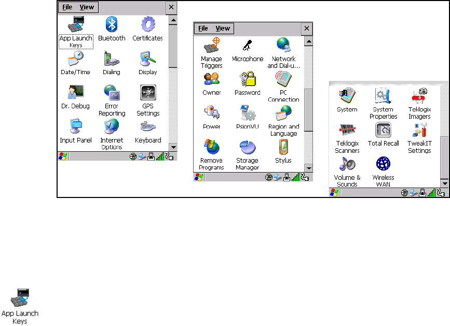
Task: Open the Input Panel icon
Action: [x=75, y=131]
